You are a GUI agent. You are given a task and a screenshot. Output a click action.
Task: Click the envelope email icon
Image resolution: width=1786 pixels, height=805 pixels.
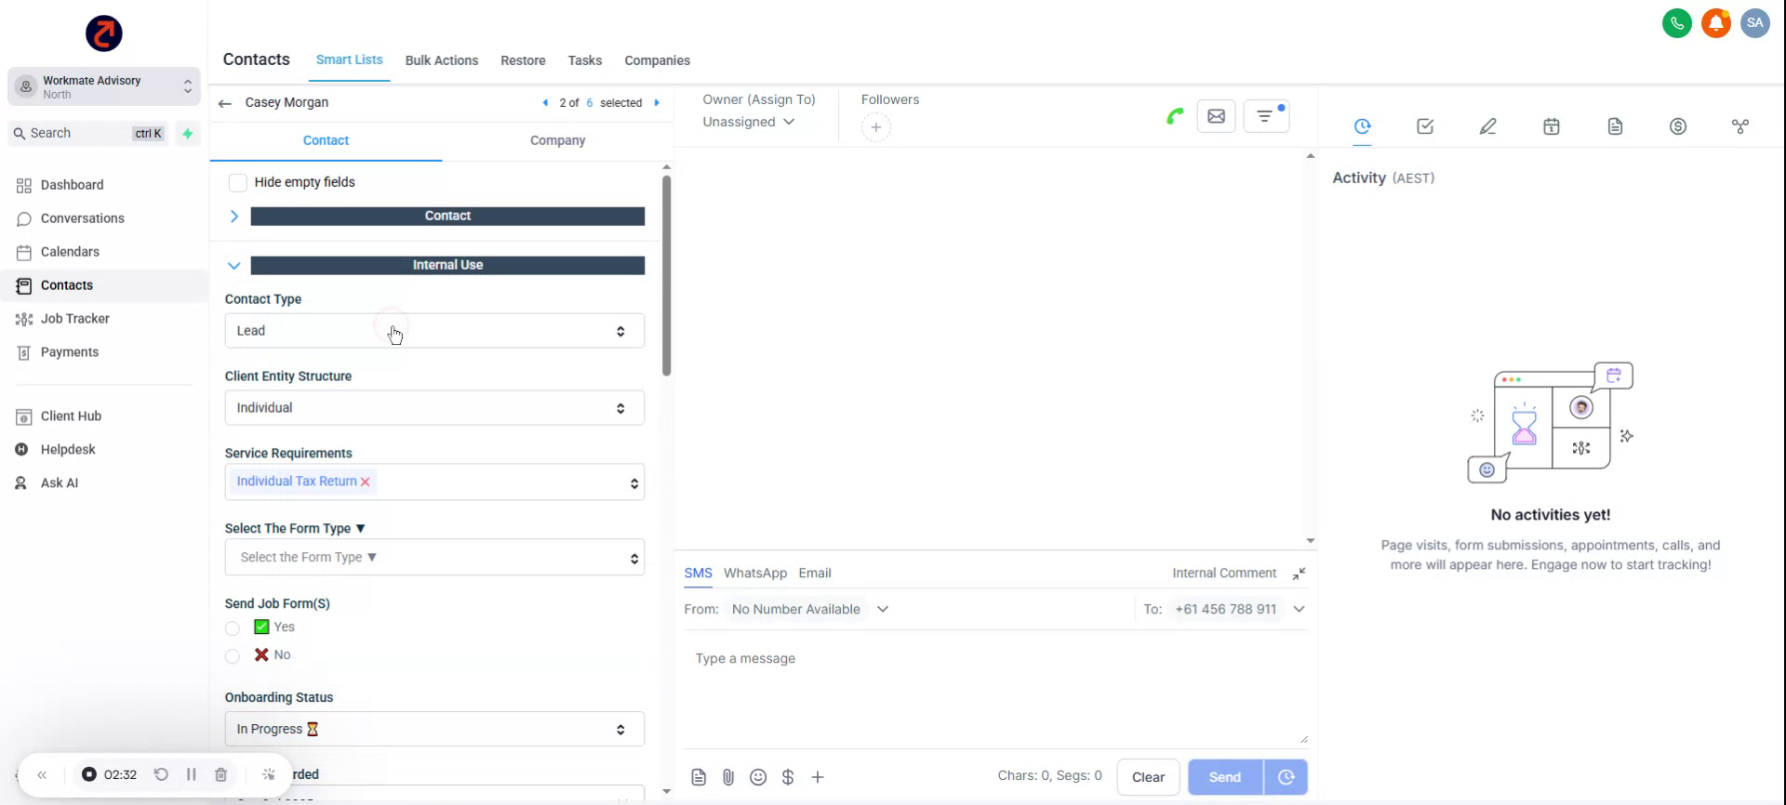tap(1216, 116)
